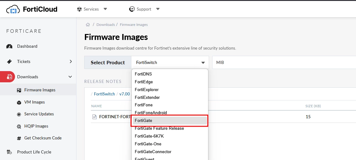This screenshot has width=356, height=160.
Task: Open the Dashboard sidebar link
Action: point(27,46)
